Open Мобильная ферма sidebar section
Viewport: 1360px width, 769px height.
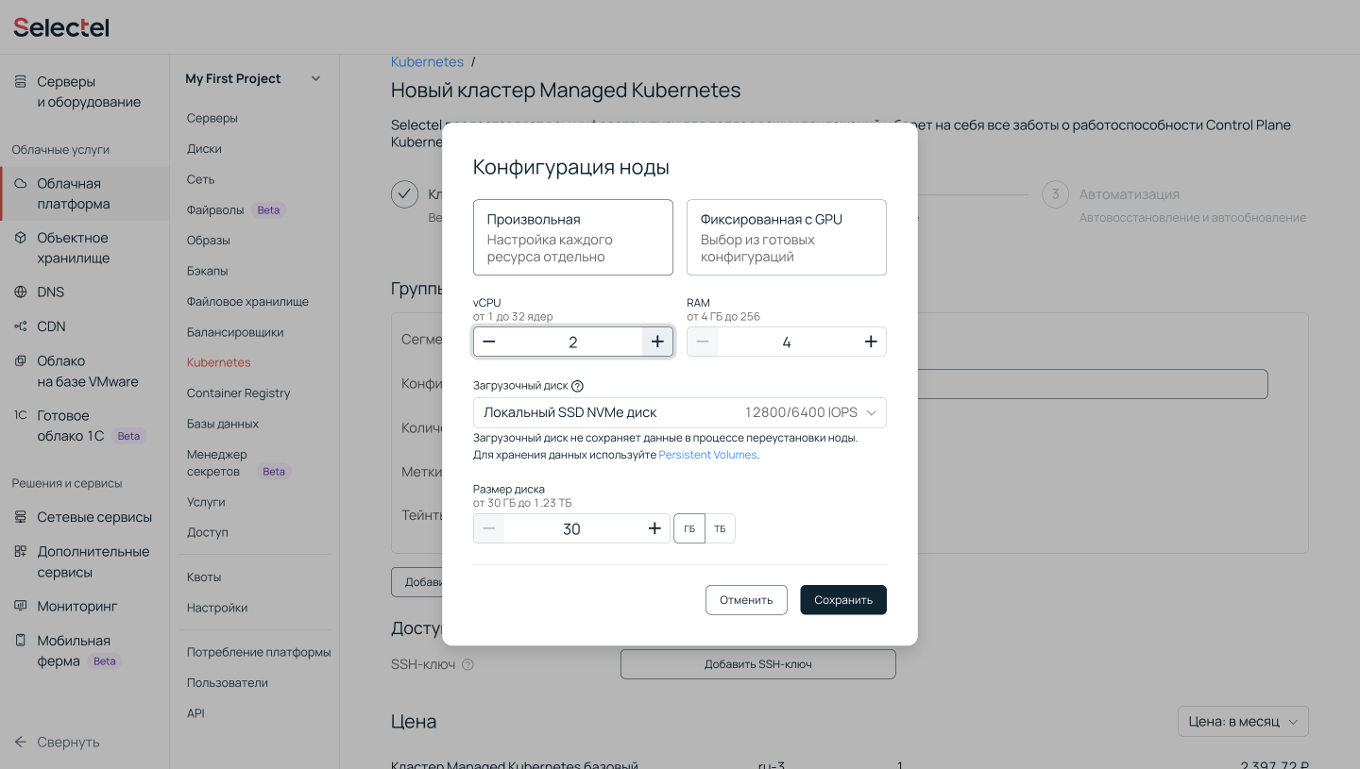click(84, 650)
